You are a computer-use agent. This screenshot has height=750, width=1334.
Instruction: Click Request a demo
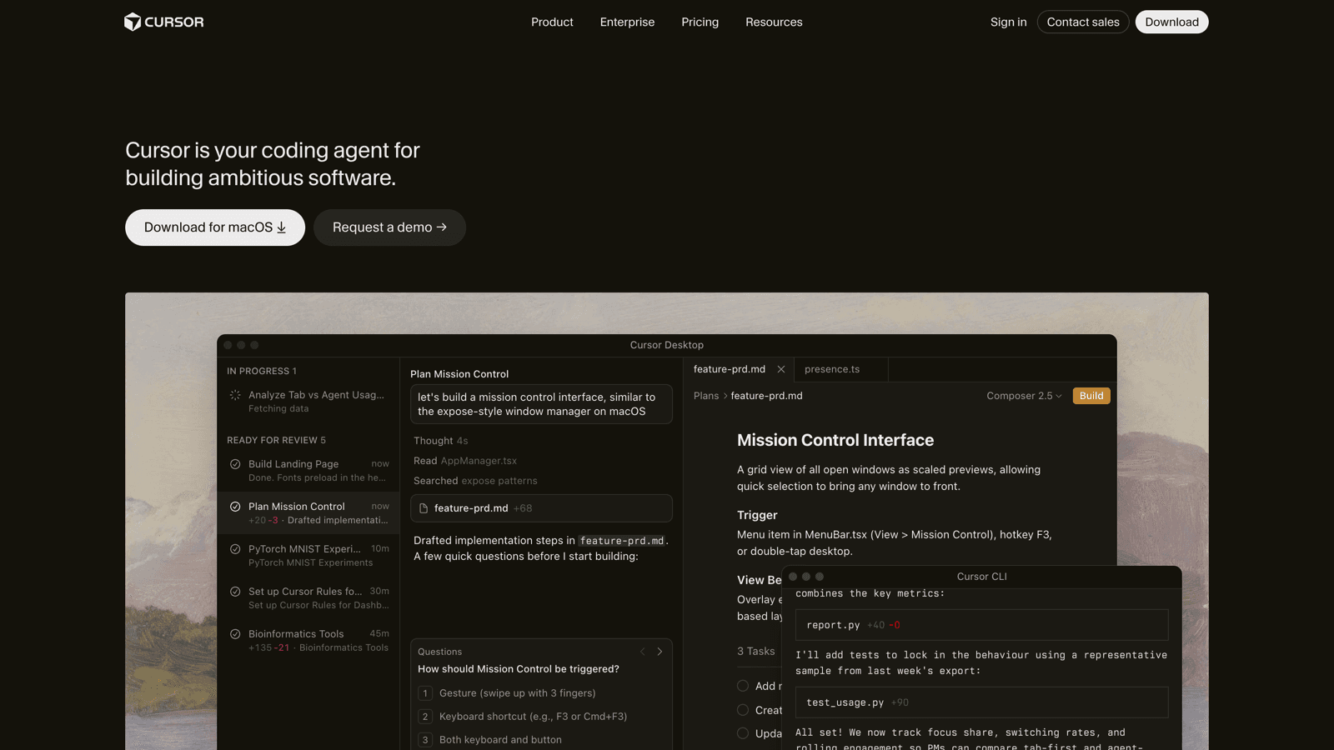coord(389,227)
